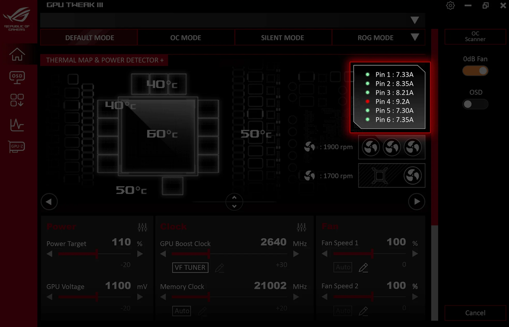Adjust the Power Target slider
The width and height of the screenshot is (509, 327).
point(95,254)
